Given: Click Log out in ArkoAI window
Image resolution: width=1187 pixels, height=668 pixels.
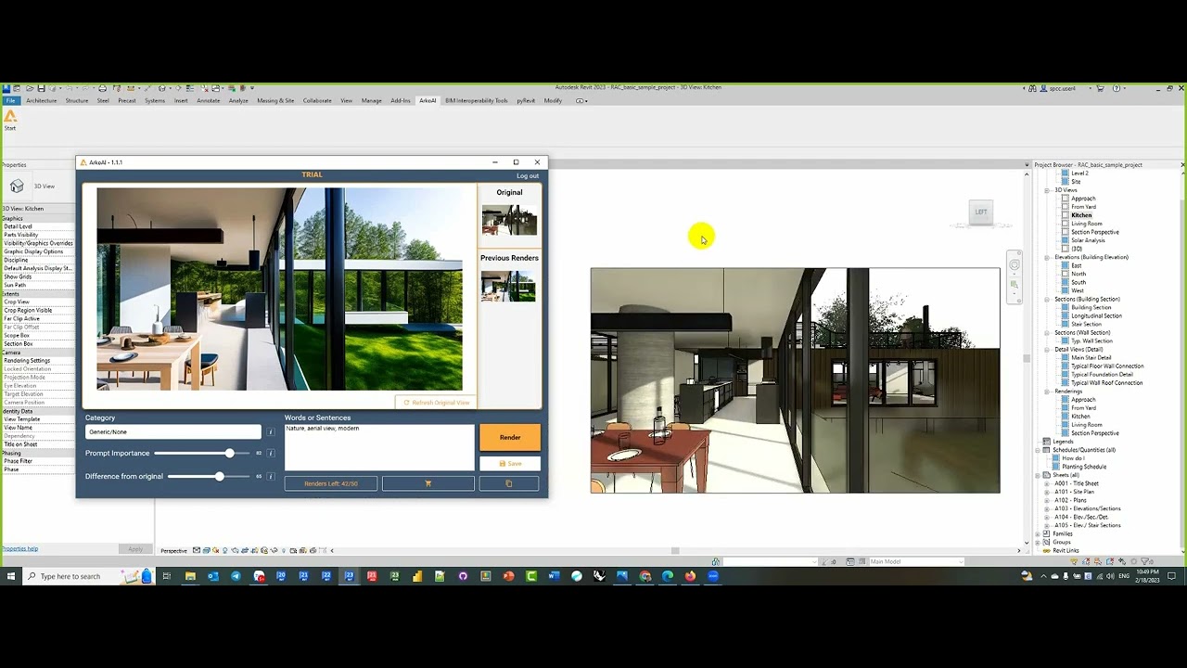Looking at the screenshot, I should pyautogui.click(x=528, y=175).
